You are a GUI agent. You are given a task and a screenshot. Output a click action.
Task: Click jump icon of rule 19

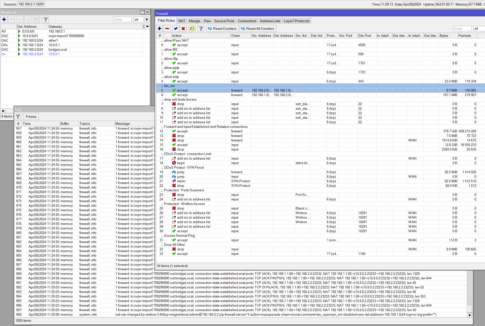(x=174, y=172)
